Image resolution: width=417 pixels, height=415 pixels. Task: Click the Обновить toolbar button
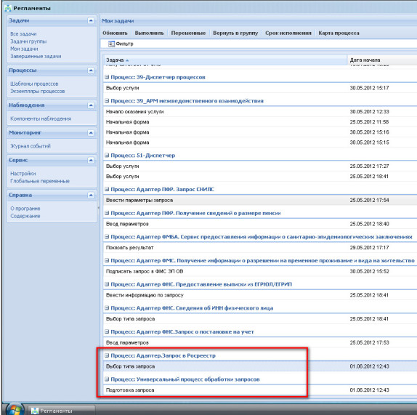click(115, 33)
